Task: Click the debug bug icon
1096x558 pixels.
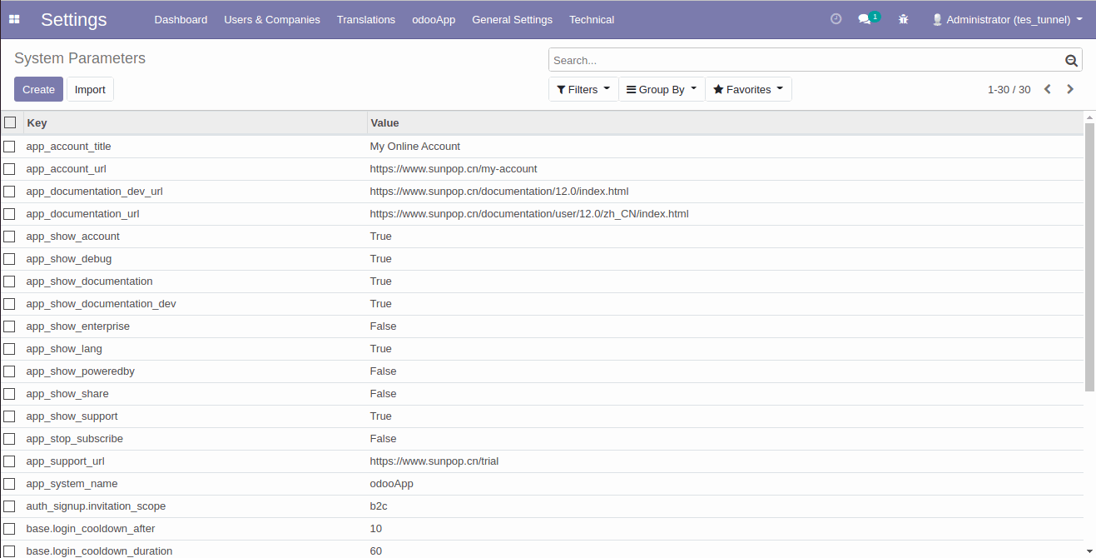Action: pos(904,19)
